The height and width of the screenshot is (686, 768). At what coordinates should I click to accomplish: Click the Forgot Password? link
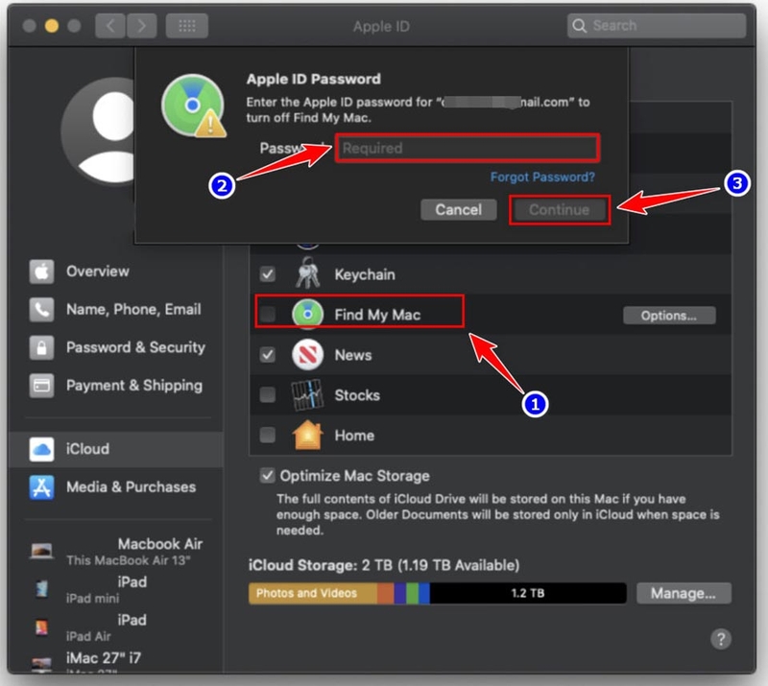point(542,177)
